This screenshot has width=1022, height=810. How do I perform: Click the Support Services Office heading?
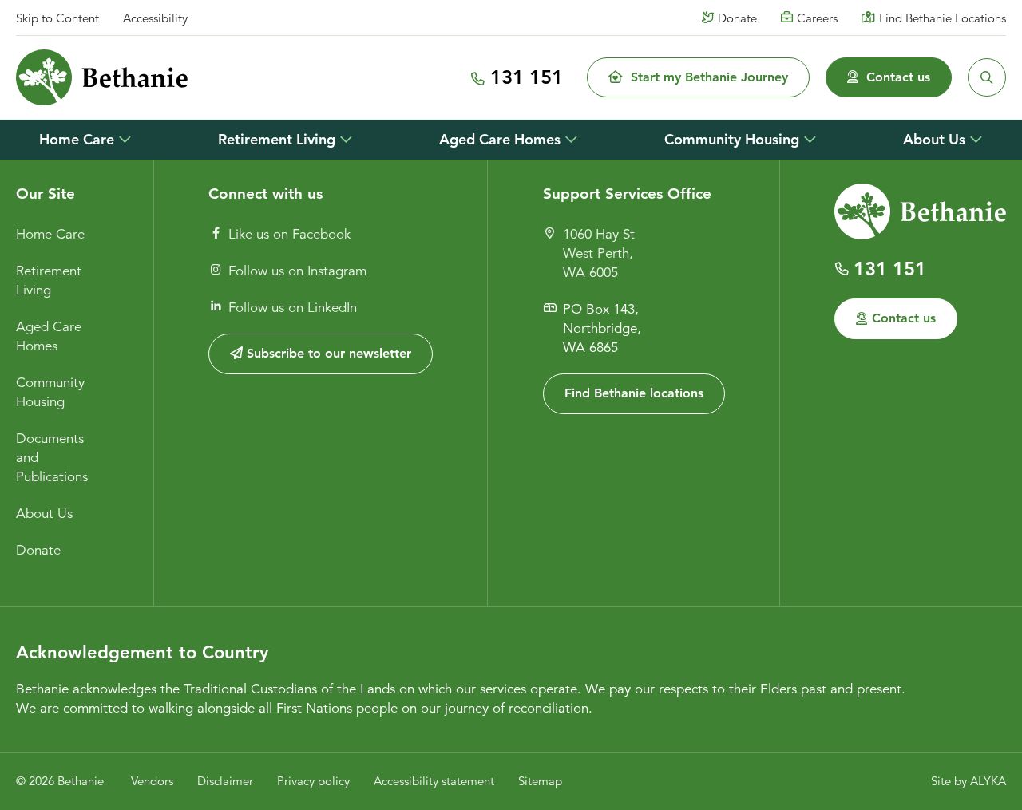tap(627, 194)
